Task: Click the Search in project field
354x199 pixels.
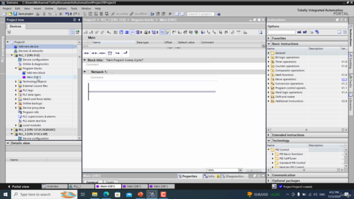Action: pyautogui.click(x=200, y=14)
